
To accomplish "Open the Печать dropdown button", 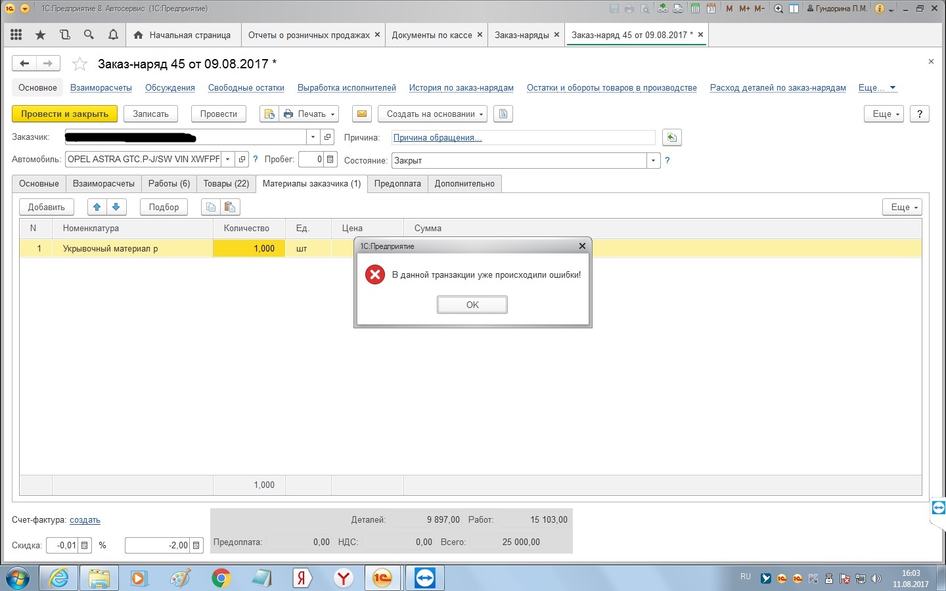I will 309,114.
